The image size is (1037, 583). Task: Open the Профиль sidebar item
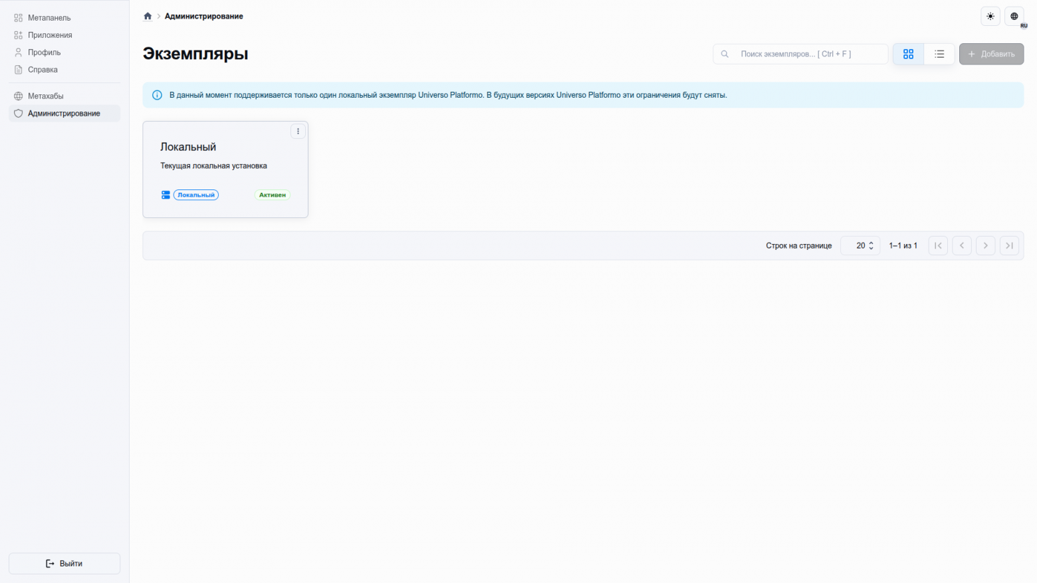click(x=64, y=53)
